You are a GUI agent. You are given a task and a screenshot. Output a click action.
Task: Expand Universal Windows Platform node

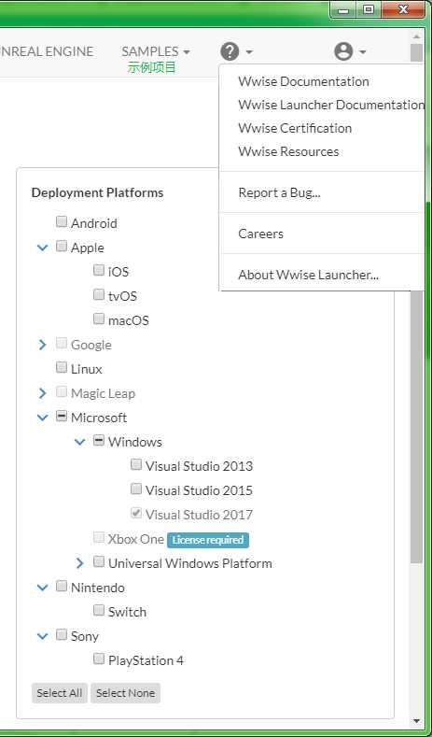(x=80, y=563)
